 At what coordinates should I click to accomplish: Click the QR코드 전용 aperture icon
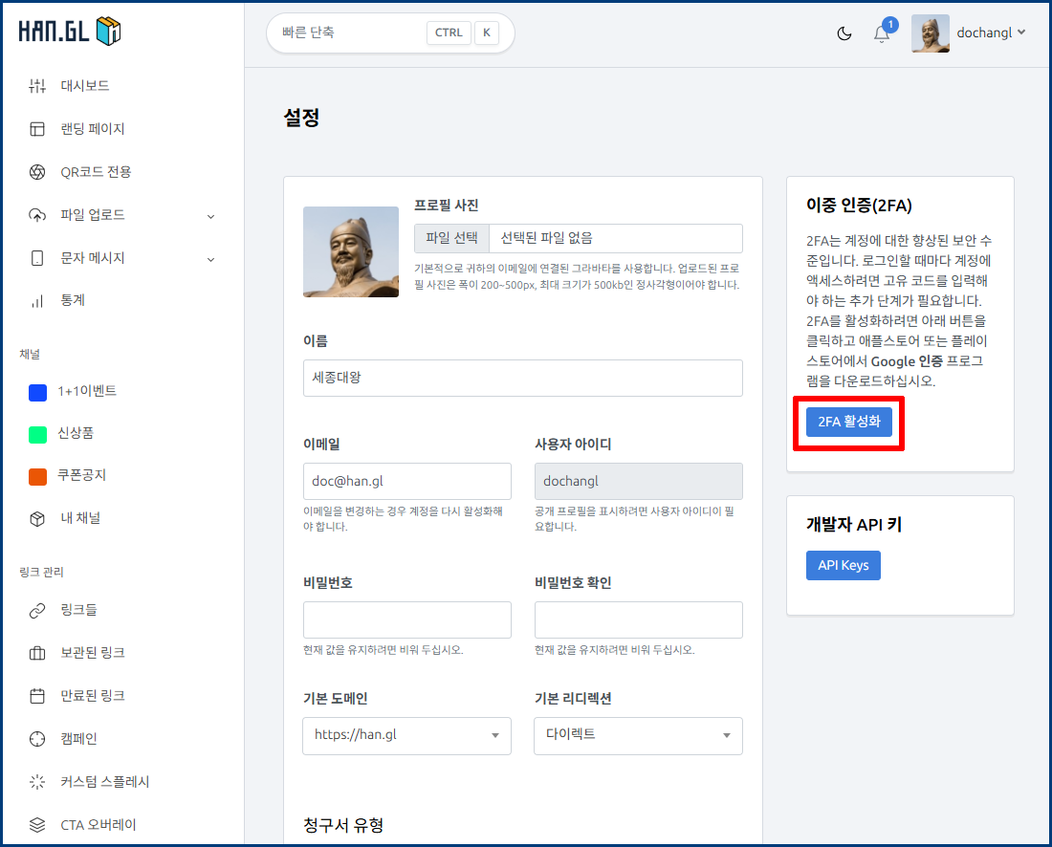(37, 172)
